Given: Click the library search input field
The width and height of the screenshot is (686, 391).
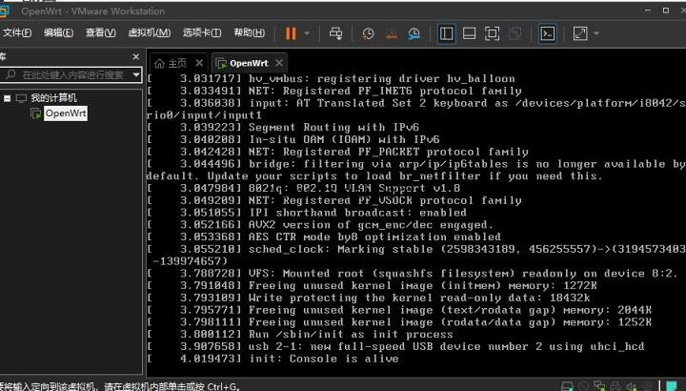Looking at the screenshot, I should [71, 75].
